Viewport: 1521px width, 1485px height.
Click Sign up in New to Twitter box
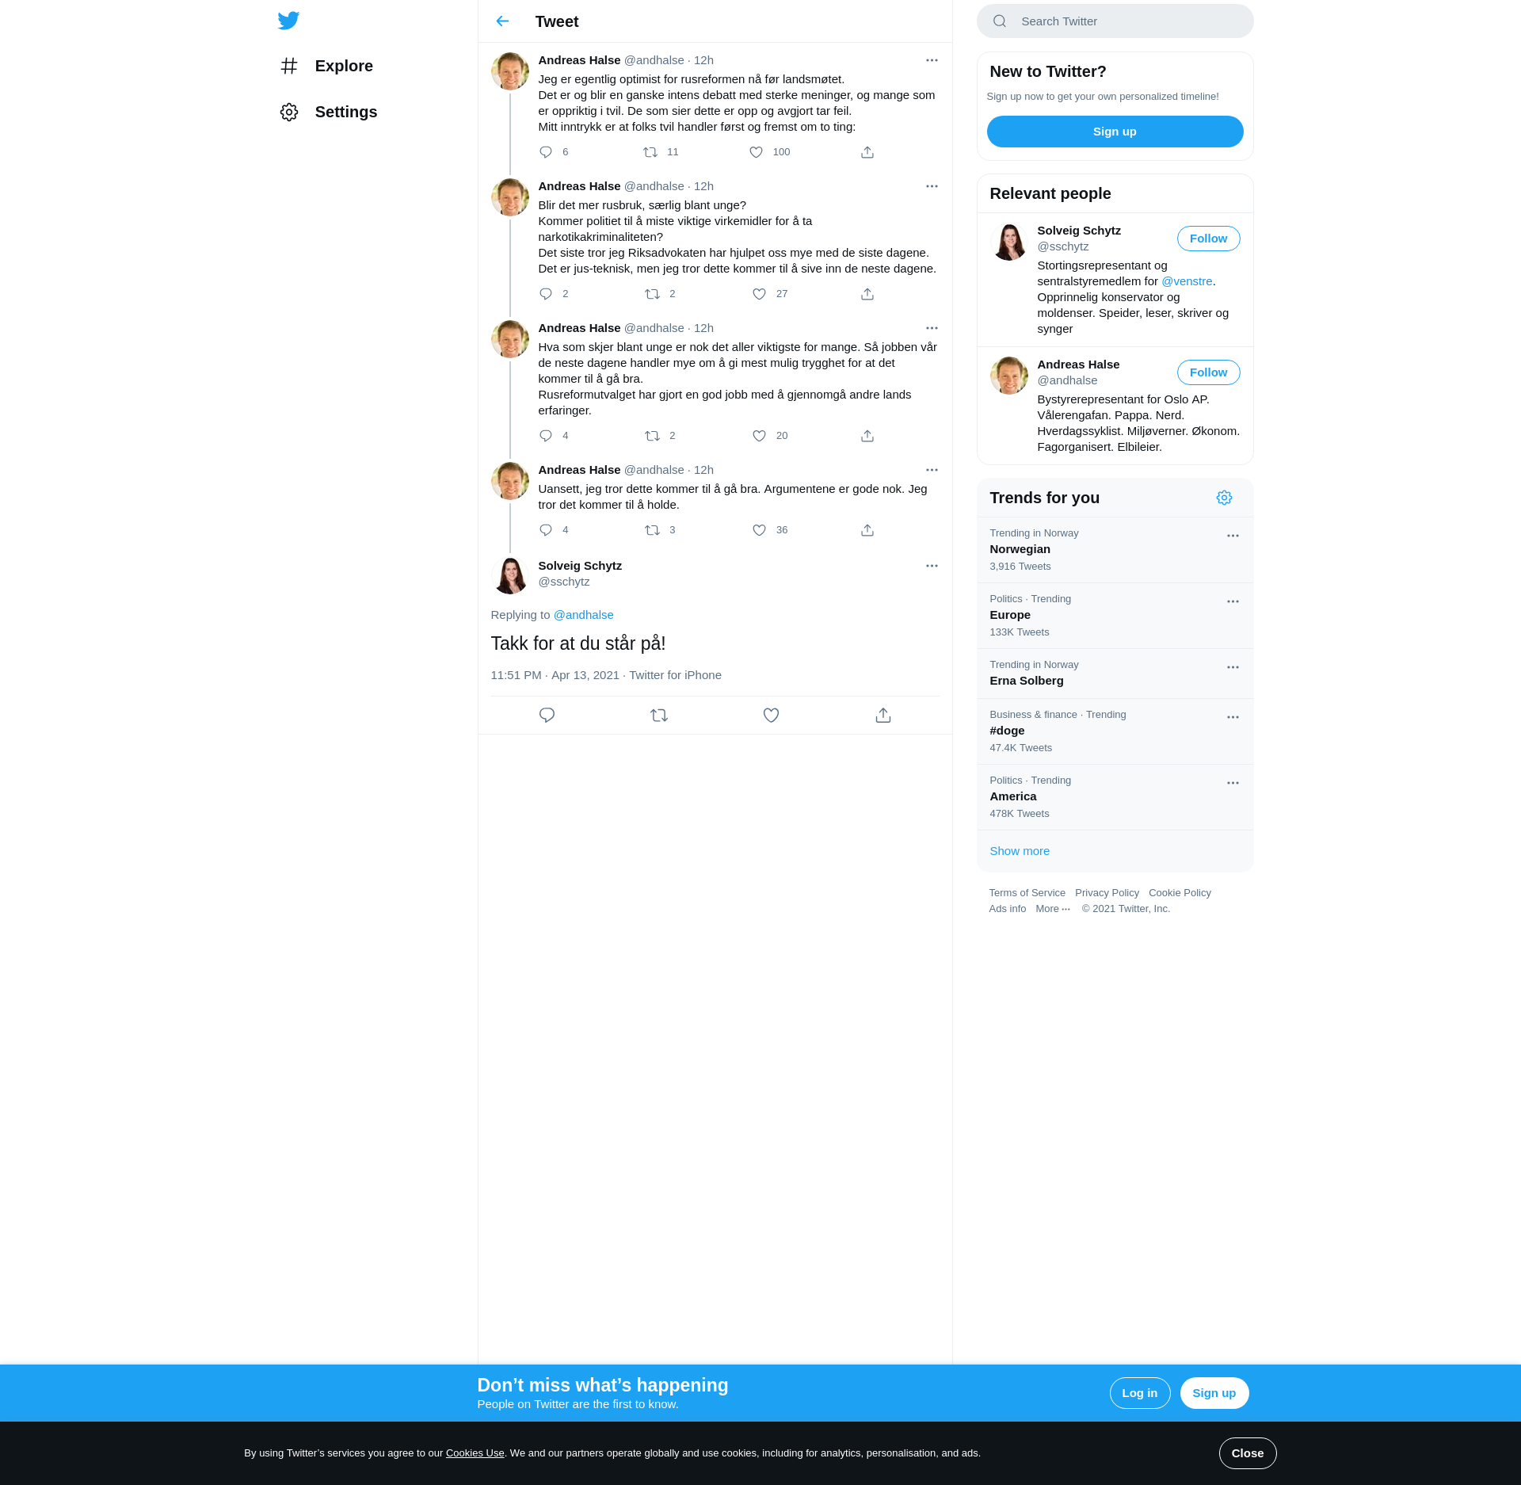coord(1115,132)
